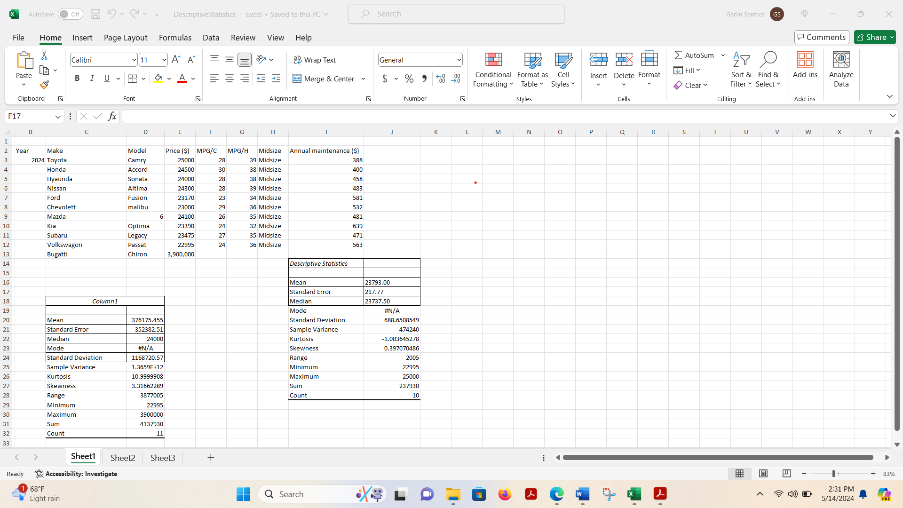
Task: Toggle Underline formatting
Action: click(107, 79)
